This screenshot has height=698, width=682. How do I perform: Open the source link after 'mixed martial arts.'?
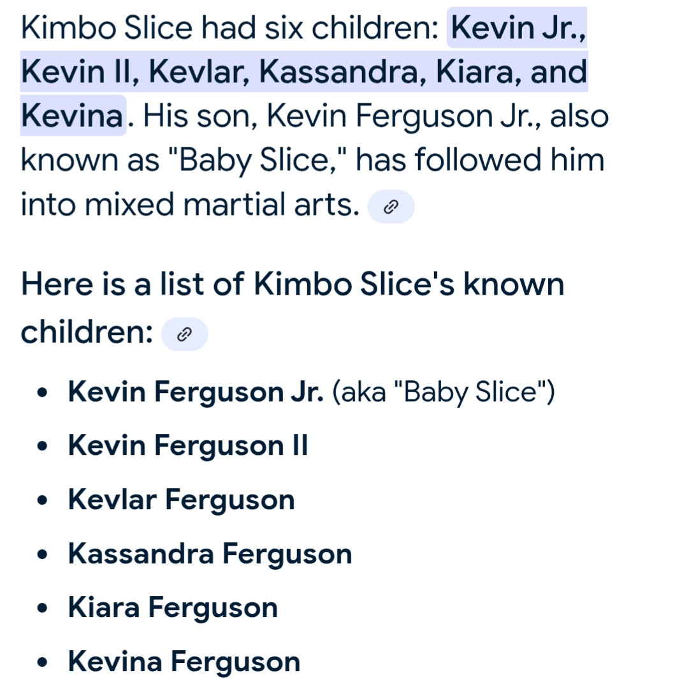[x=391, y=207]
